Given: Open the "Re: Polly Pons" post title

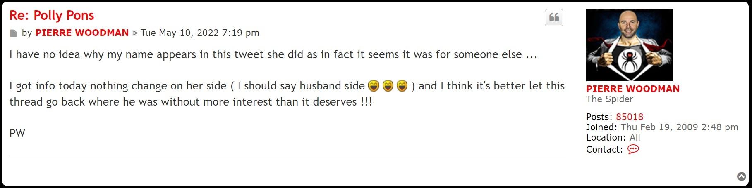Looking at the screenshot, I should tap(52, 16).
